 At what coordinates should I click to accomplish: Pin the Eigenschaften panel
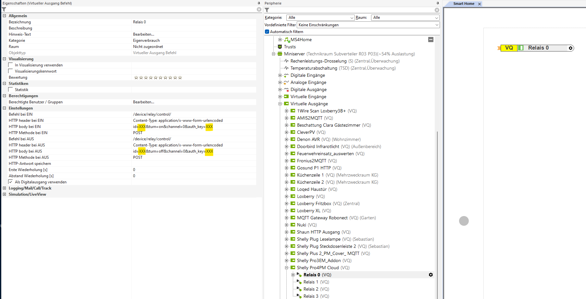tap(259, 3)
